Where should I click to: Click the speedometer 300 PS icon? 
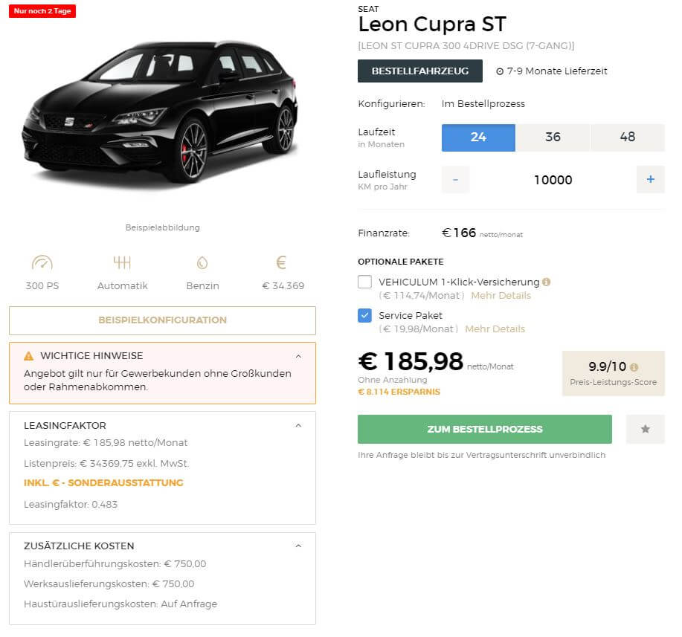click(x=42, y=262)
